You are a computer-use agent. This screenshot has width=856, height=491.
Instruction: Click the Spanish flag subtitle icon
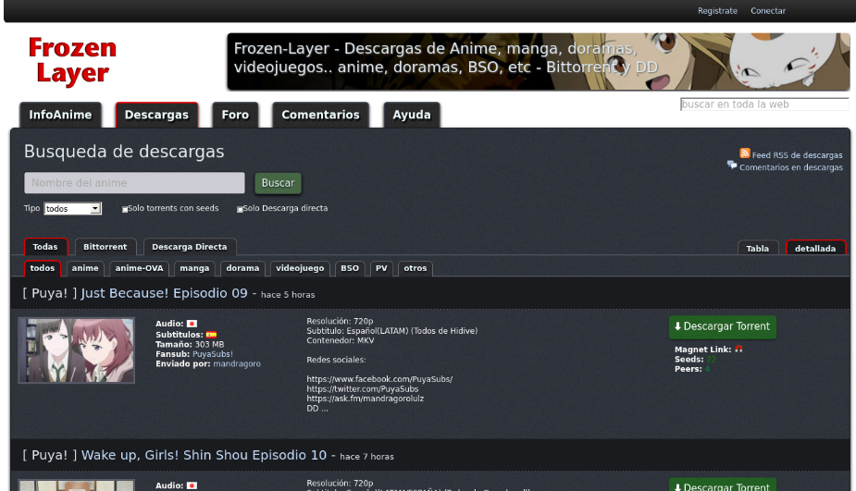[x=211, y=335]
